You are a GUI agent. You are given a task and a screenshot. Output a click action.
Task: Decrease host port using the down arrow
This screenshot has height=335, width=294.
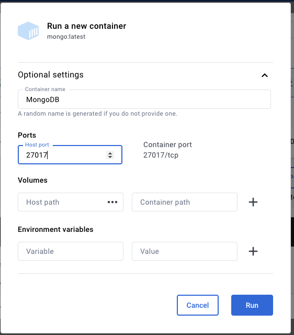(110, 157)
